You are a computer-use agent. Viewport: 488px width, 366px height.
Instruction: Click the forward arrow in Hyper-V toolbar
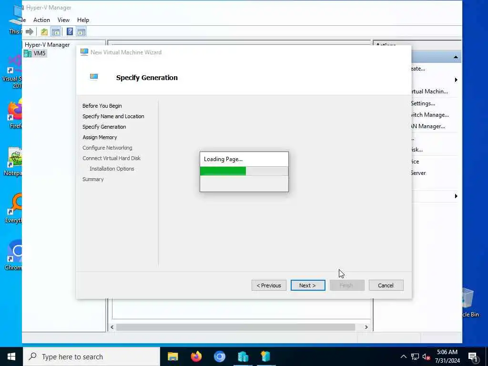tap(29, 31)
